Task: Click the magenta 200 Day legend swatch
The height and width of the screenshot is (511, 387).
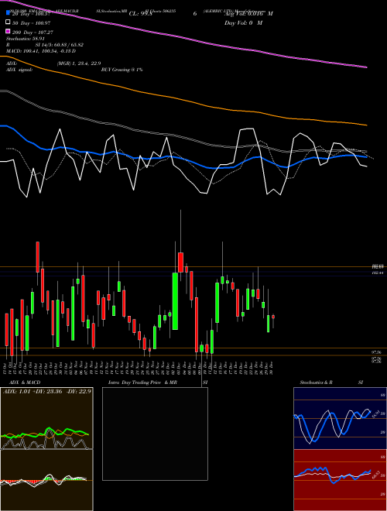Action: (9, 32)
